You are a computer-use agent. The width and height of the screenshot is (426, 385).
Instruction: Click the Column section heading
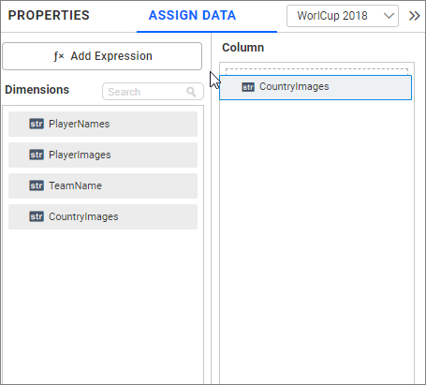[242, 48]
